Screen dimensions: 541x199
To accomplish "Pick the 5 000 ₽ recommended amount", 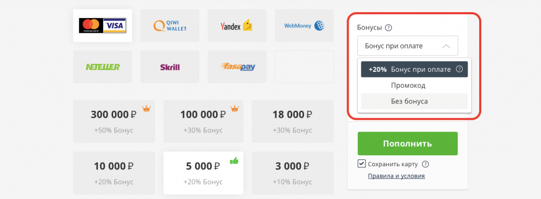I will point(203,173).
